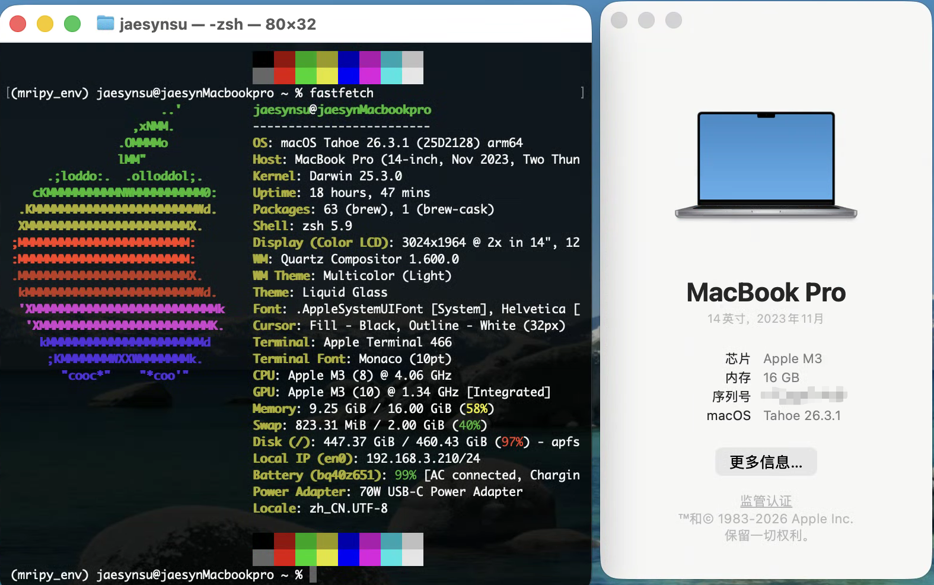
Task: Click the "Disk (/): 447.37 GiB" line
Action: [x=416, y=442]
